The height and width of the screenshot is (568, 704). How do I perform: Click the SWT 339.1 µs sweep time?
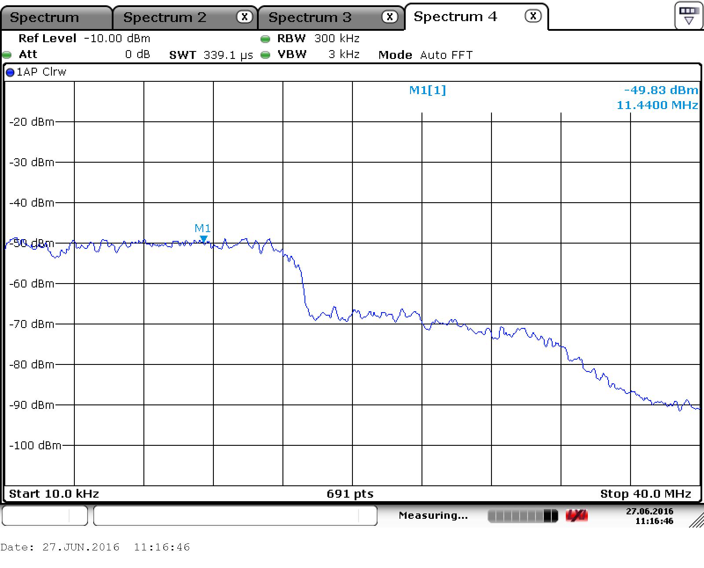211,55
